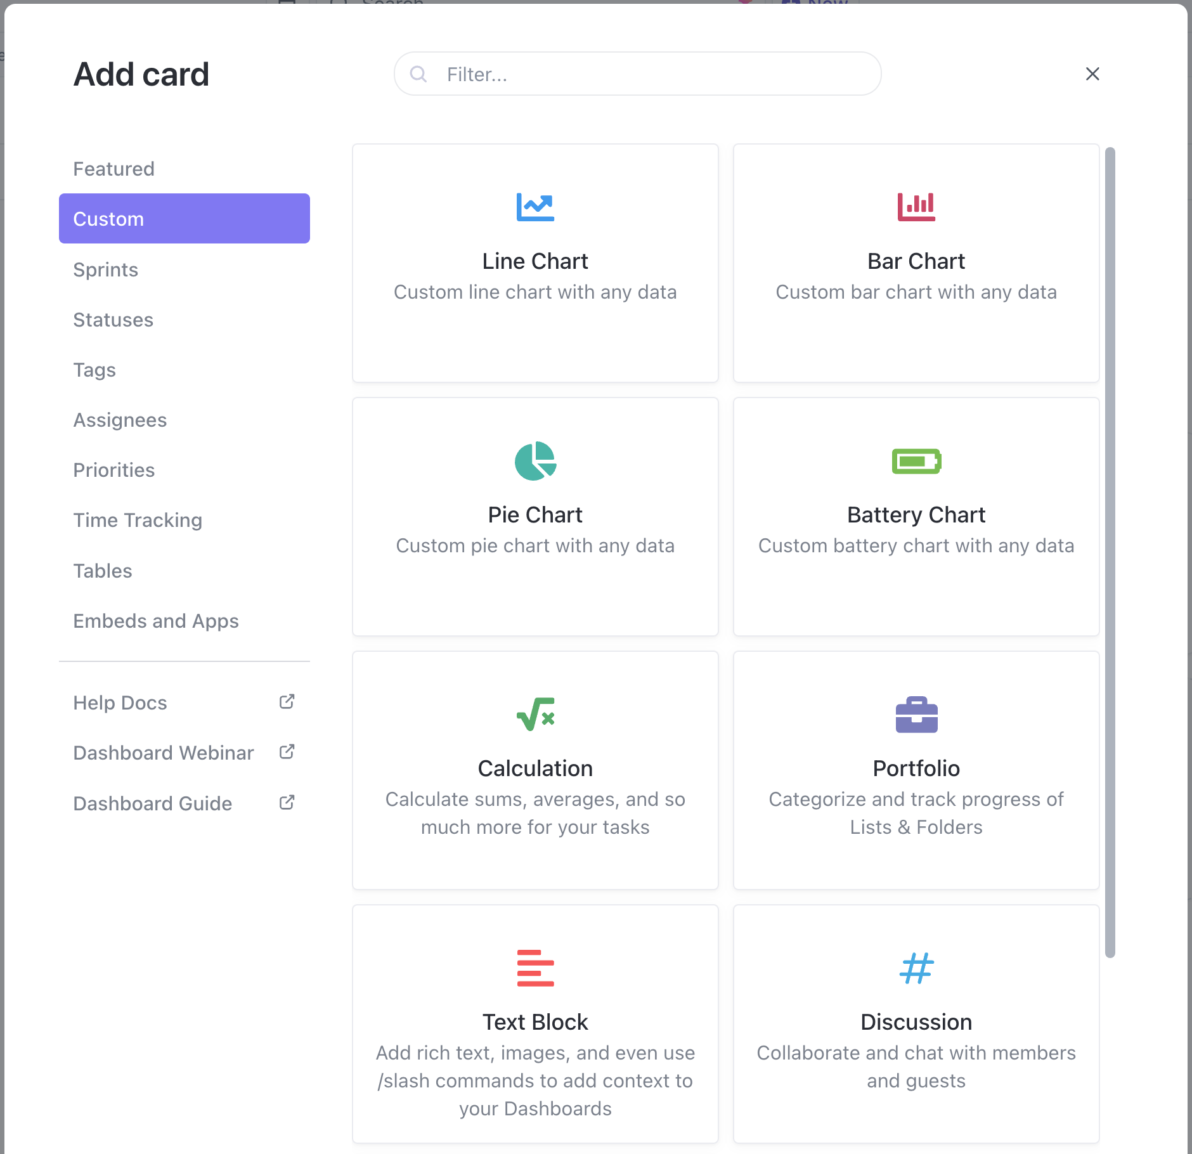1192x1154 pixels.
Task: Click the Line Chart icon
Action: tap(535, 207)
